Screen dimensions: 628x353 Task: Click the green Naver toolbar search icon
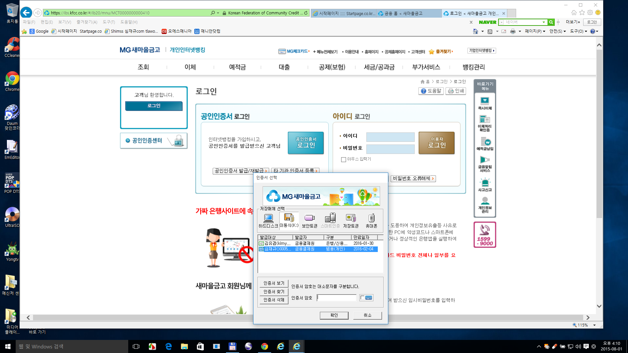click(x=551, y=22)
